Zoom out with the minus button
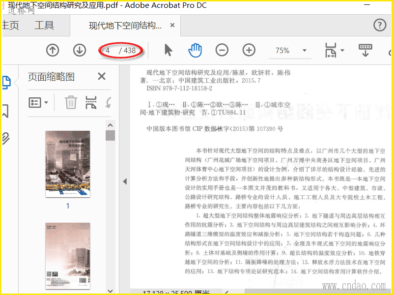This screenshot has height=295, width=393. pos(222,50)
